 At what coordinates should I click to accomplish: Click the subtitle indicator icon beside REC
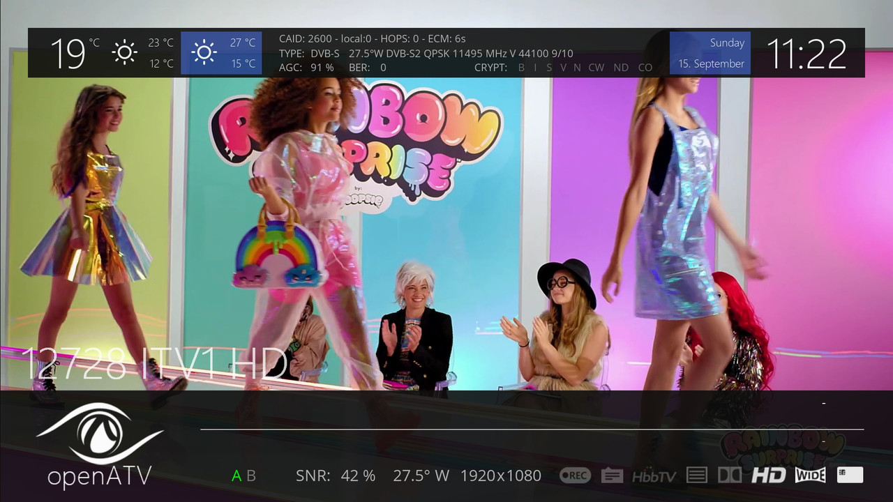tap(612, 476)
